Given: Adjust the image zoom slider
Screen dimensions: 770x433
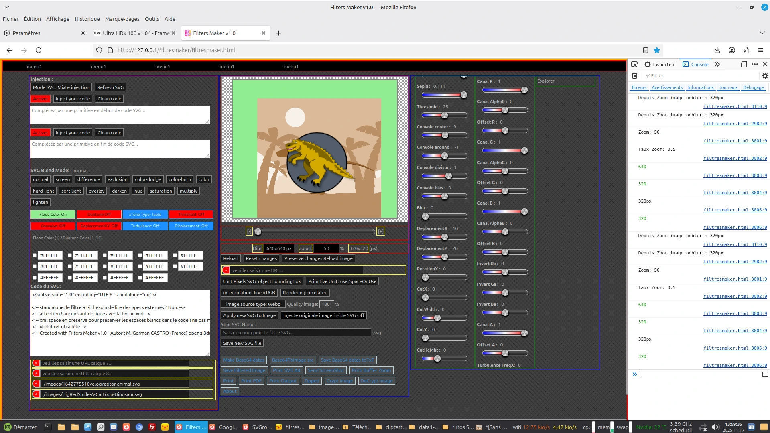Looking at the screenshot, I should [x=315, y=232].
